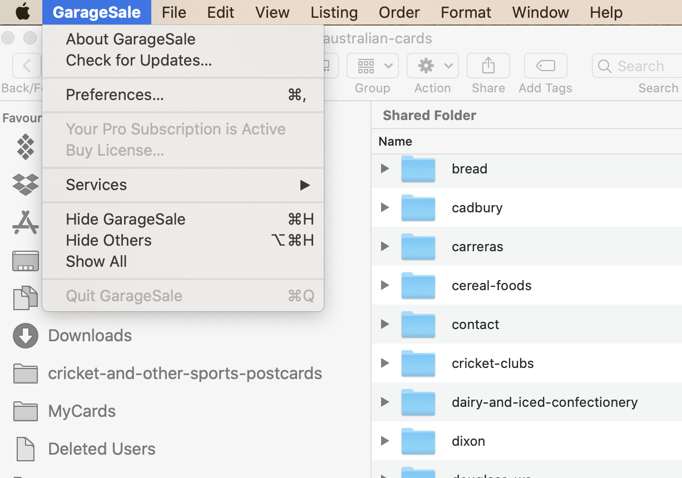The image size is (682, 478).
Task: Open the Edit menu
Action: (x=221, y=12)
